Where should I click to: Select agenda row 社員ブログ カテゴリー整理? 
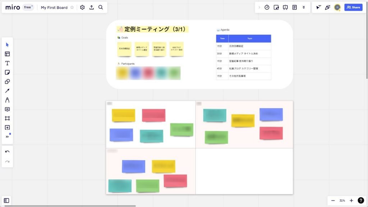[244, 69]
